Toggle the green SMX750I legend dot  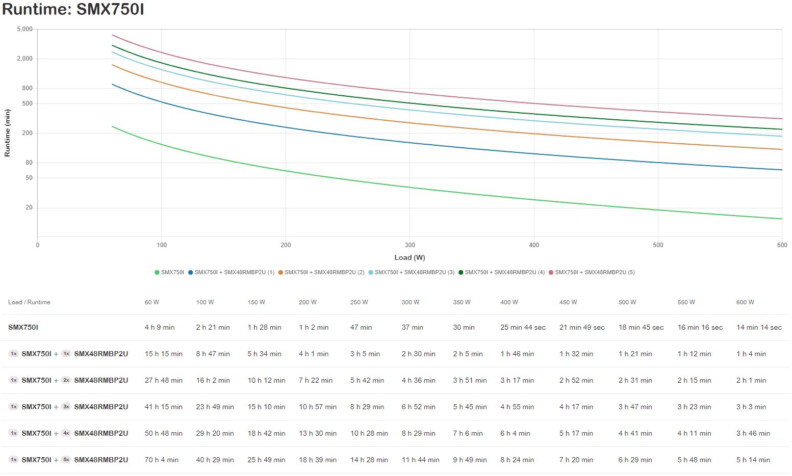coord(157,273)
